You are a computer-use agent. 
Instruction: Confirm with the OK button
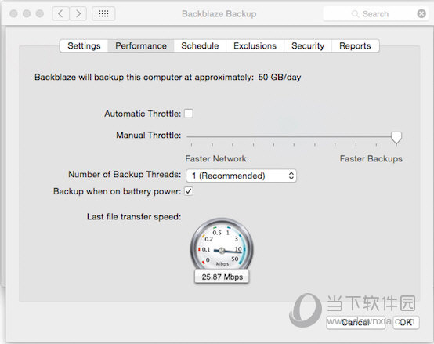[406, 322]
